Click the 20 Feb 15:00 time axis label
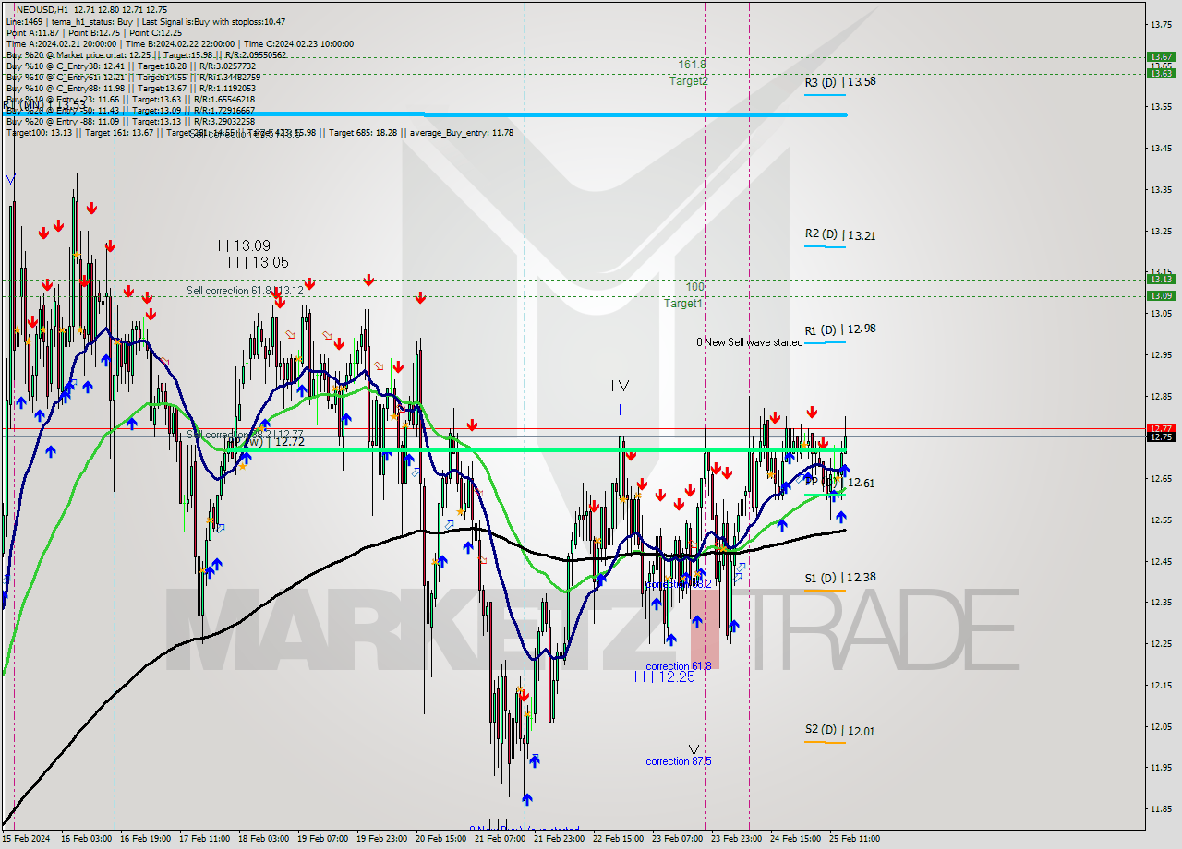 [441, 839]
